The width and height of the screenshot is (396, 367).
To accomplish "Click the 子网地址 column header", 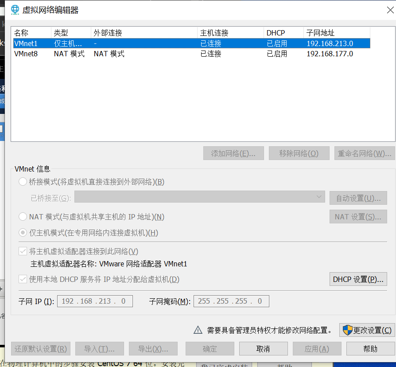I will 337,33.
